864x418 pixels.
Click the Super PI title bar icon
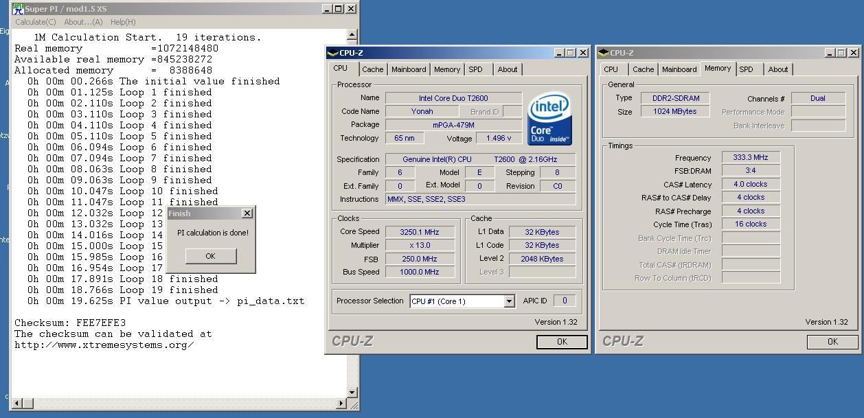19,8
